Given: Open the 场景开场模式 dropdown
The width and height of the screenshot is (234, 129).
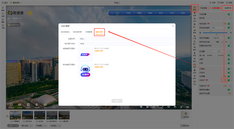Looking at the screenshot, I should (217, 38).
